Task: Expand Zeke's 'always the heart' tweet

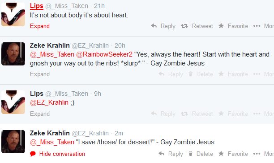Action: click(40, 74)
